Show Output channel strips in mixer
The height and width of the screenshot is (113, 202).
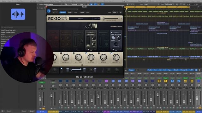click(176, 70)
